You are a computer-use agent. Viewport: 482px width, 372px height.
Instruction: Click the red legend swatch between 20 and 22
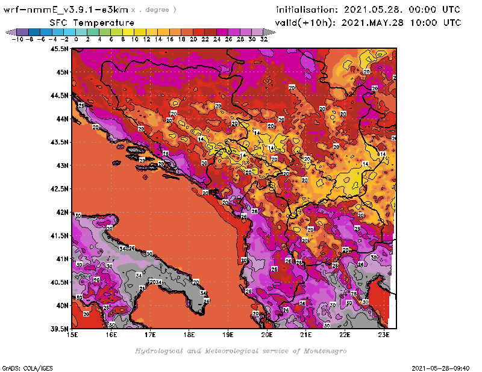coord(199,32)
